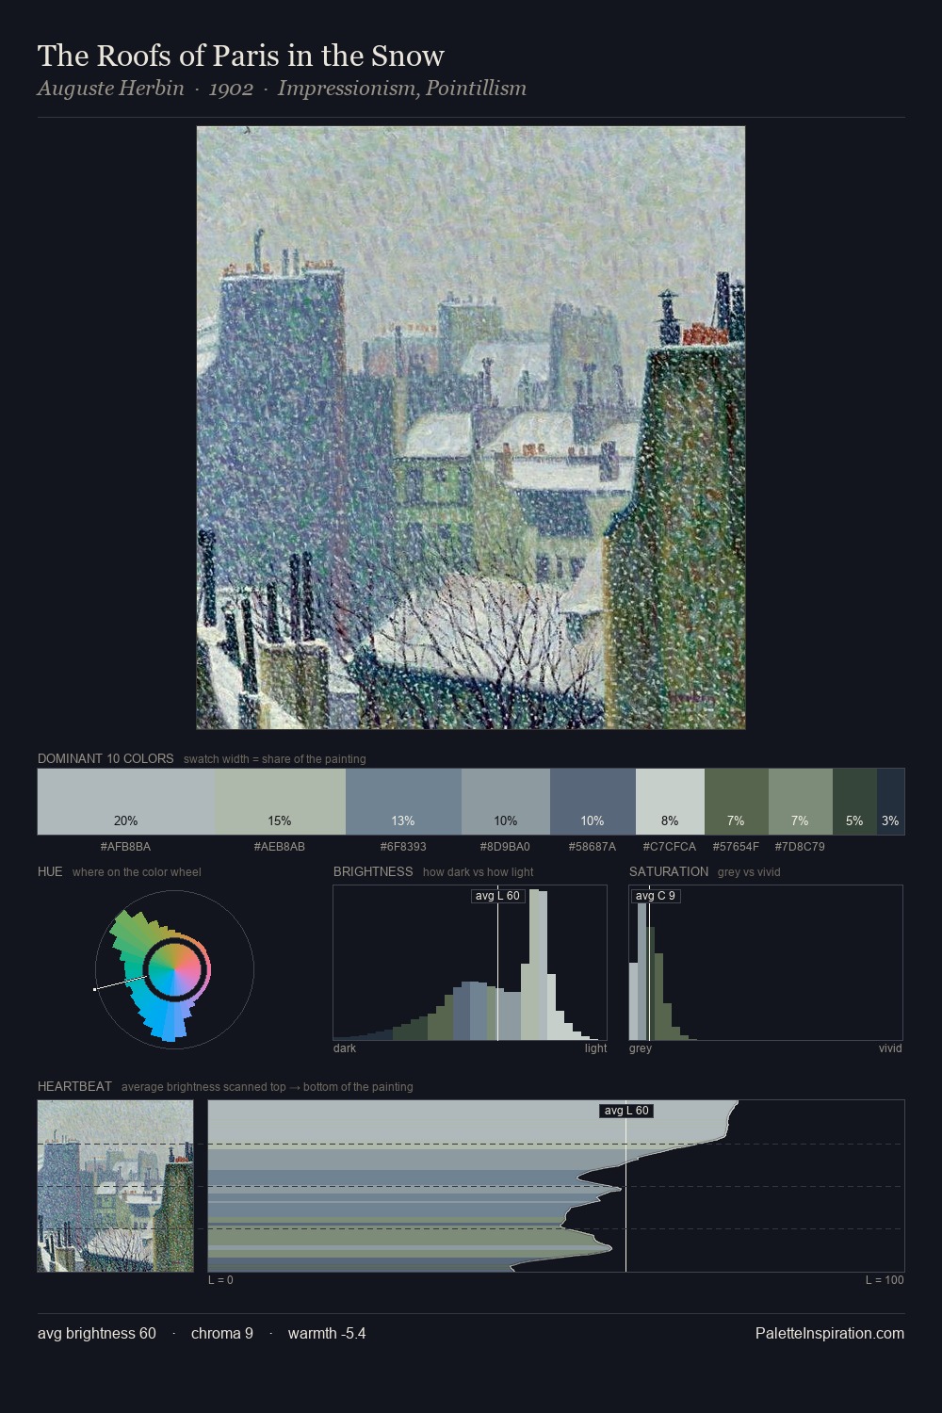The height and width of the screenshot is (1413, 942).
Task: Click the warmth -5.4 footer stat
Action: (x=327, y=1333)
